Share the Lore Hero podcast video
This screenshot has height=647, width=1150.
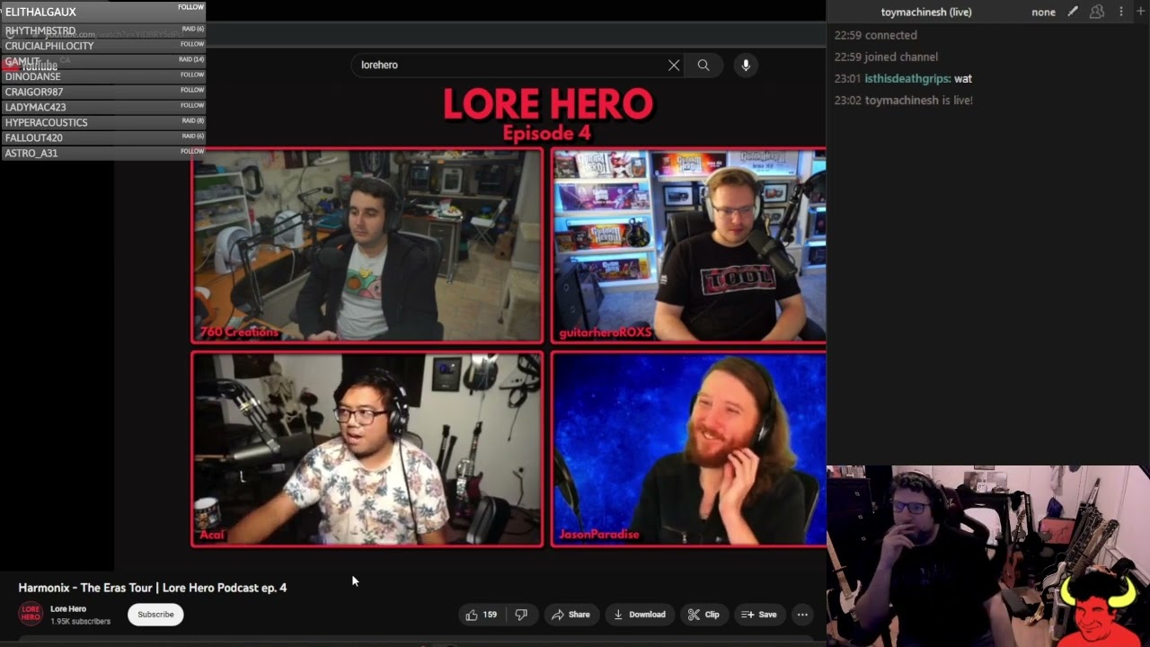pyautogui.click(x=571, y=615)
